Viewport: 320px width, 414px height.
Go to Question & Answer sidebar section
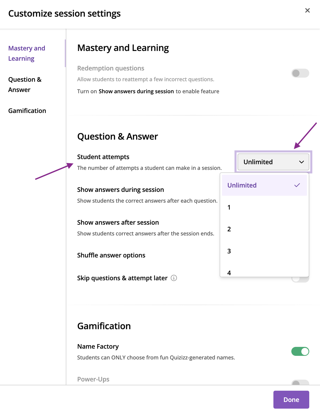[25, 85]
